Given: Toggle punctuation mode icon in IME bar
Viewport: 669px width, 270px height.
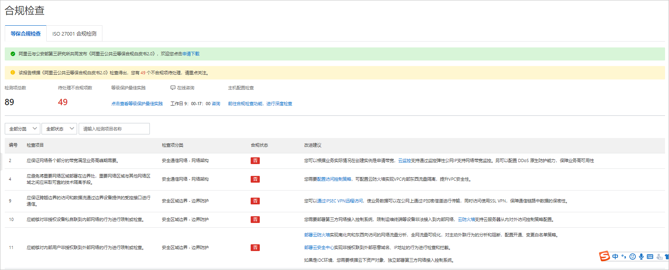Looking at the screenshot, I should point(624,257).
